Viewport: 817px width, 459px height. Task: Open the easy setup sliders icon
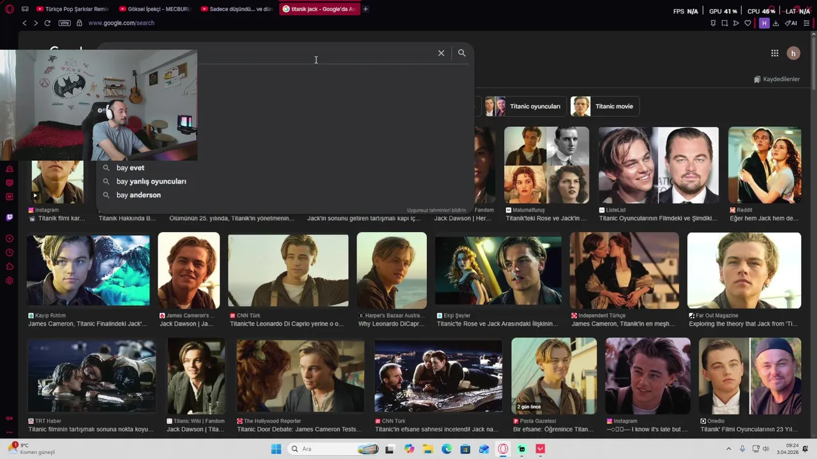(x=807, y=23)
